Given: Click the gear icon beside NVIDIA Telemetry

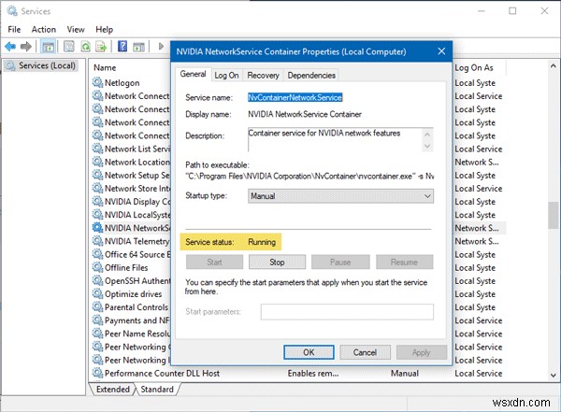Looking at the screenshot, I should tap(97, 241).
